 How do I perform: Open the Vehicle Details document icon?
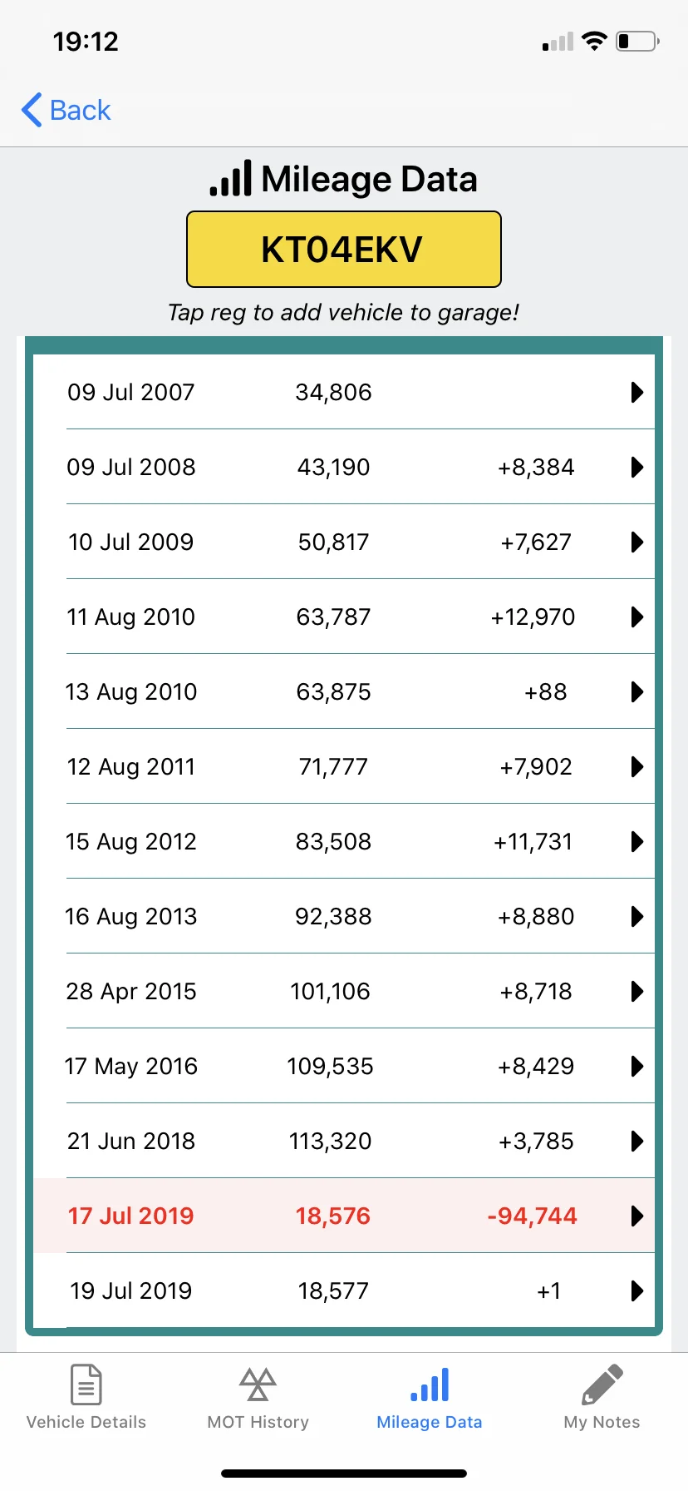(x=86, y=1384)
